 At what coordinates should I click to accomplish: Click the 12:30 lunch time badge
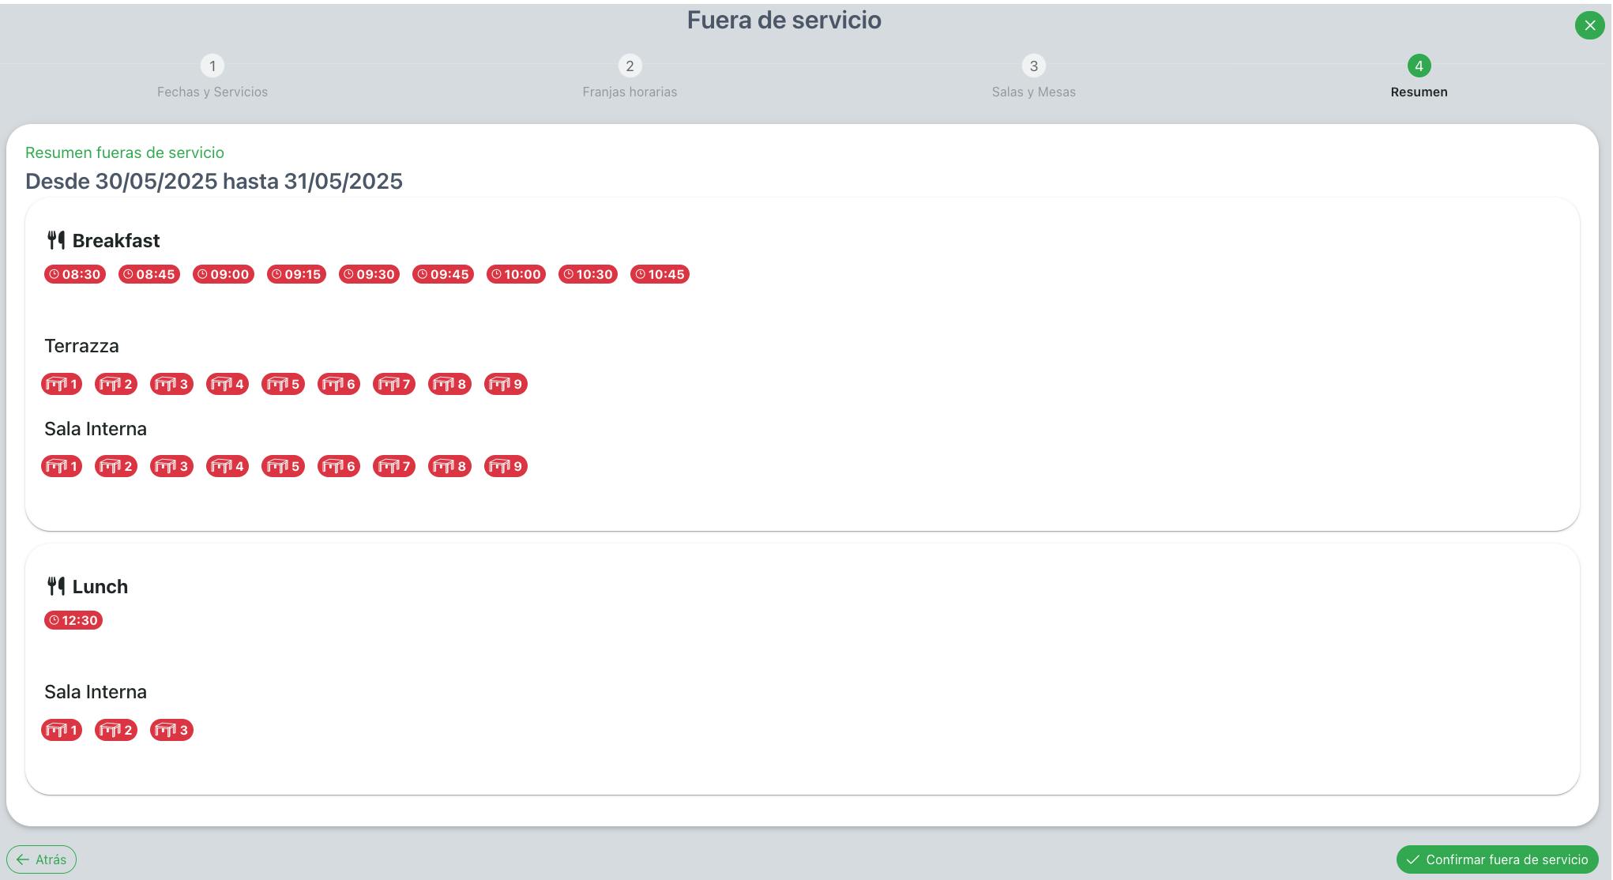pyautogui.click(x=73, y=620)
